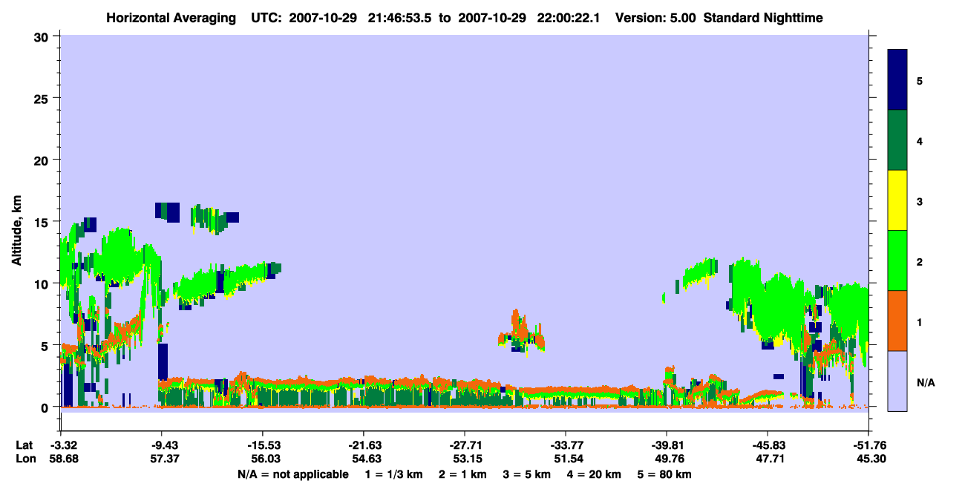The height and width of the screenshot is (495, 965).
Task: Click the 'Lon' row label
Action: (25, 459)
